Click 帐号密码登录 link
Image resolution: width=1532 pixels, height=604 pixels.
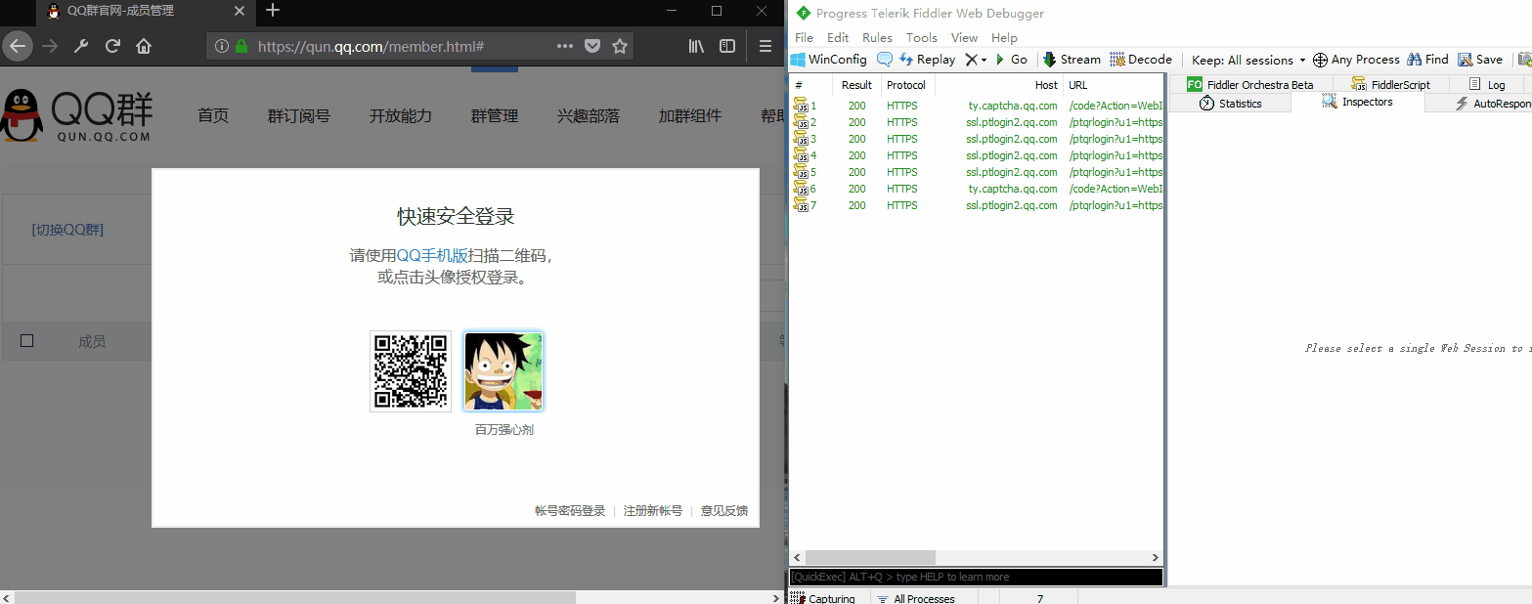570,510
